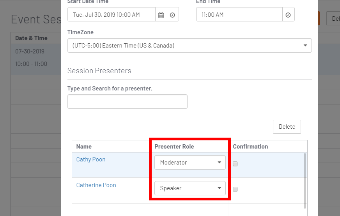Click the Start Date Time text field
This screenshot has height=216, width=340.
pyautogui.click(x=112, y=14)
